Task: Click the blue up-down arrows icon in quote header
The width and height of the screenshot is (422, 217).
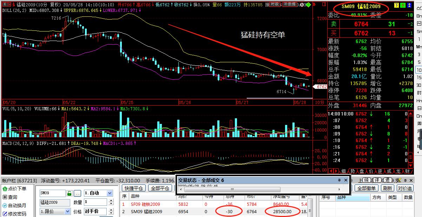Action: [x=409, y=5]
